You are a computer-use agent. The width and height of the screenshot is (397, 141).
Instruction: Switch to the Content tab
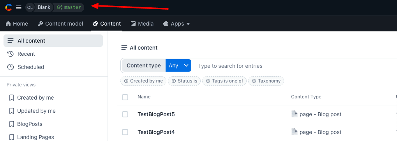(x=107, y=24)
